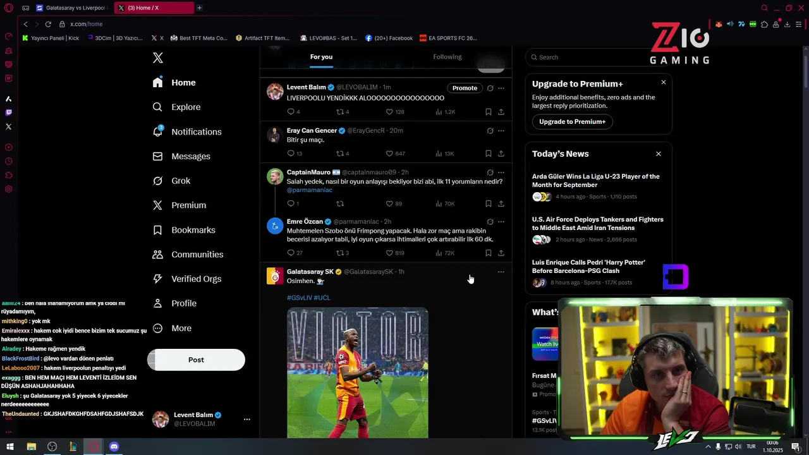Click the x.com/home address bar

[86, 24]
